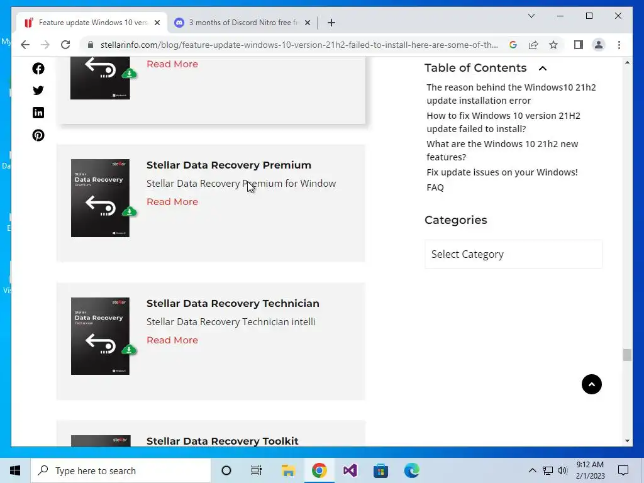The width and height of the screenshot is (644, 483).
Task: Open a new tab with plus button
Action: (331, 23)
